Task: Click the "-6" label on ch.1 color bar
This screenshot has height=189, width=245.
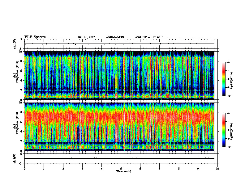Action: pyautogui.click(x=229, y=62)
